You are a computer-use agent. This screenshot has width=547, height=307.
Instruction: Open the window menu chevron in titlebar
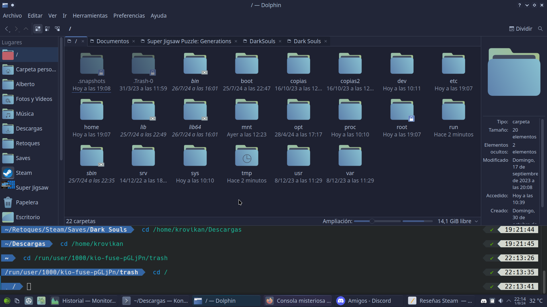point(527,5)
